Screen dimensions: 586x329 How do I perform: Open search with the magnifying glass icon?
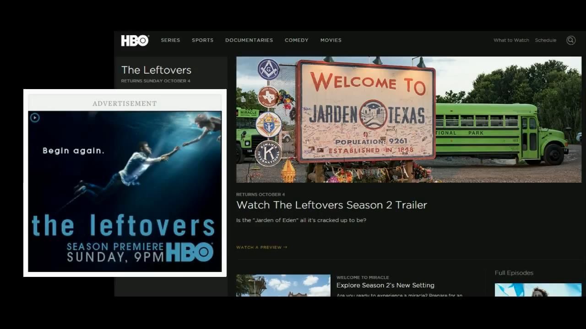pyautogui.click(x=570, y=40)
